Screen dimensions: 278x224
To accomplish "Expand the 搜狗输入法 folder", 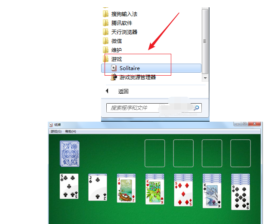I will coord(120,14).
